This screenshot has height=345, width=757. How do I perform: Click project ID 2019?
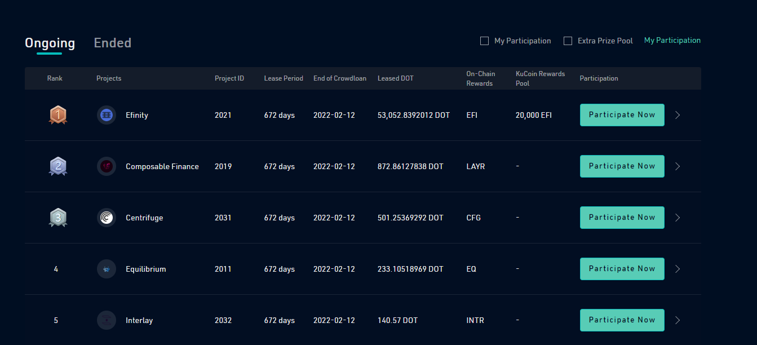click(x=223, y=166)
